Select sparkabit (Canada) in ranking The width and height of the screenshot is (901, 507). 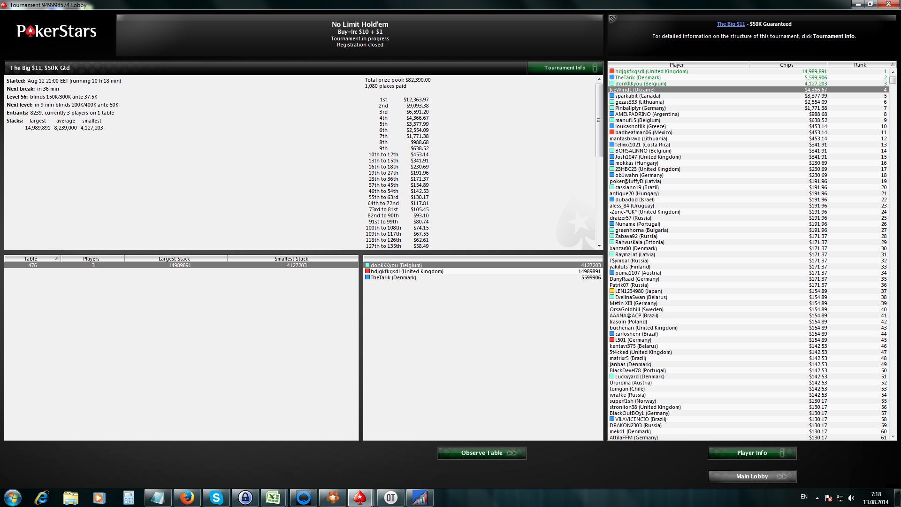(748, 96)
